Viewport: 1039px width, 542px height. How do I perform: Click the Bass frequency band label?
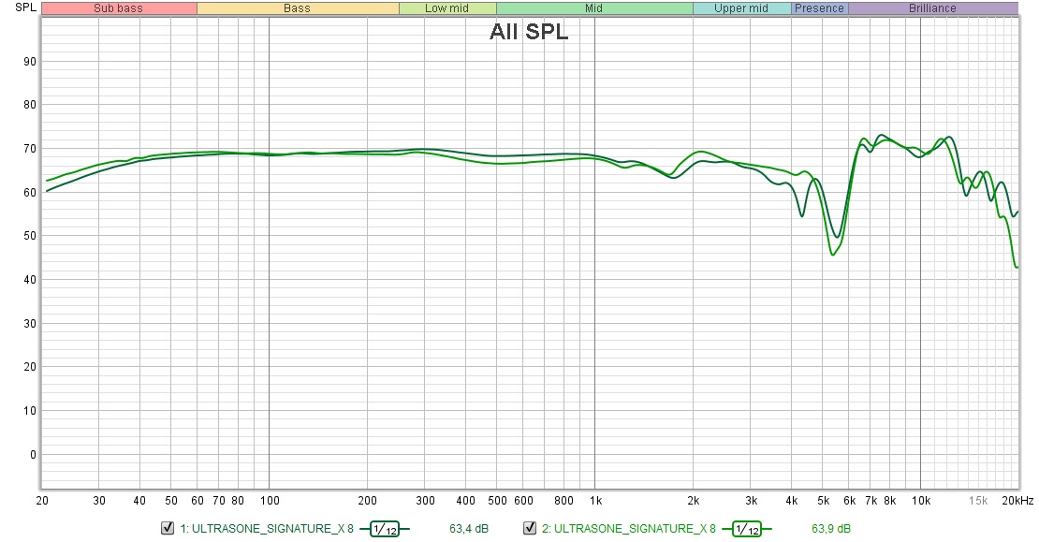297,7
